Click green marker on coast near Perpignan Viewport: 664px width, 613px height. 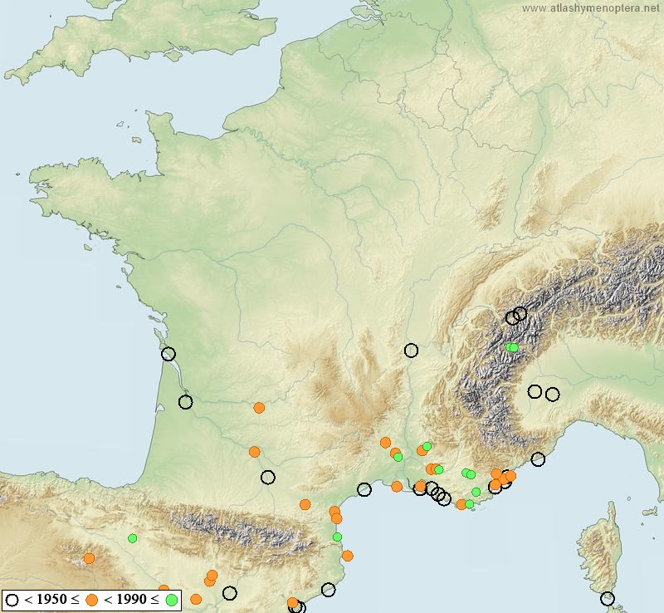pos(337,537)
